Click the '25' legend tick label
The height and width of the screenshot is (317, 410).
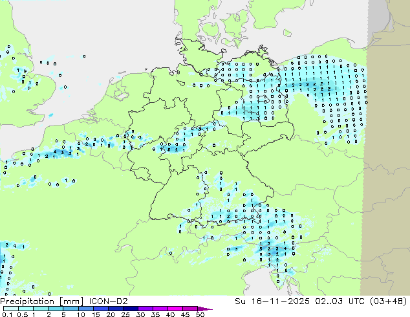[125, 314]
